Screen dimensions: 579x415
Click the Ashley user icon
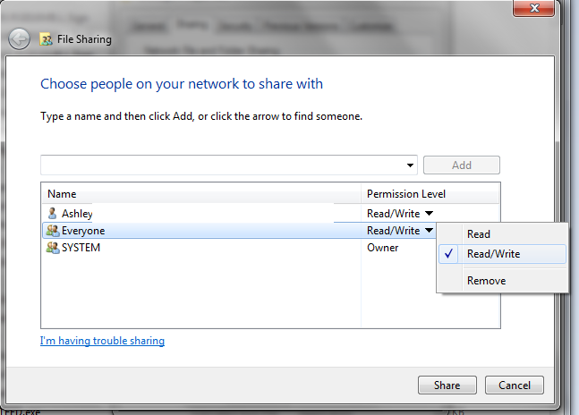click(52, 214)
